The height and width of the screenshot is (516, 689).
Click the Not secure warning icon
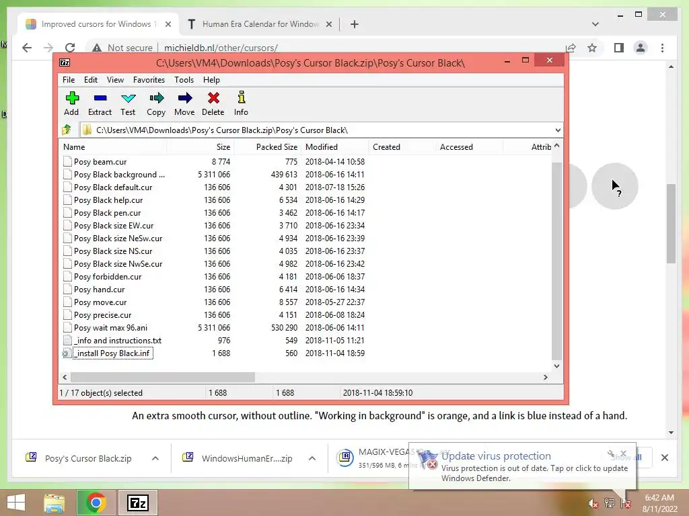[x=97, y=48]
